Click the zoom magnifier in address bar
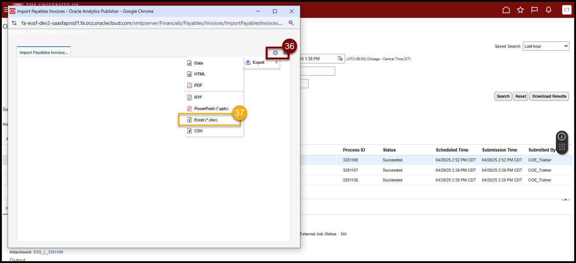This screenshot has height=263, width=576. click(291, 23)
